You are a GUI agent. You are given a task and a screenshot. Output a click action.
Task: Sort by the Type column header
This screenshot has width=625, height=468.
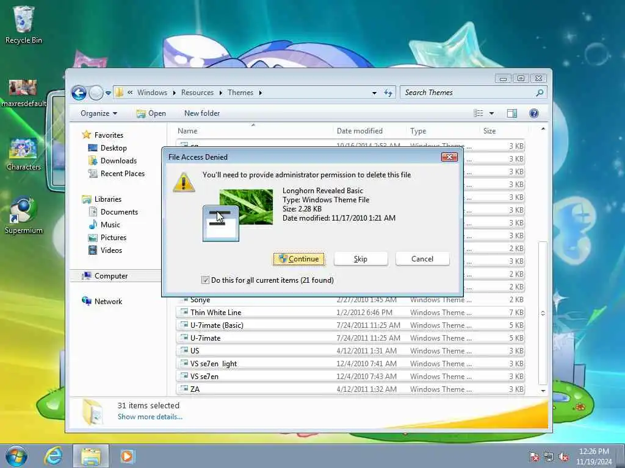tap(443, 131)
